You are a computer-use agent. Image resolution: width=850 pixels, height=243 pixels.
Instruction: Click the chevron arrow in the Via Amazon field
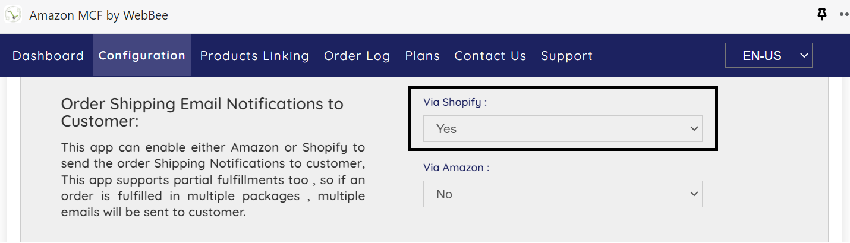click(x=693, y=194)
